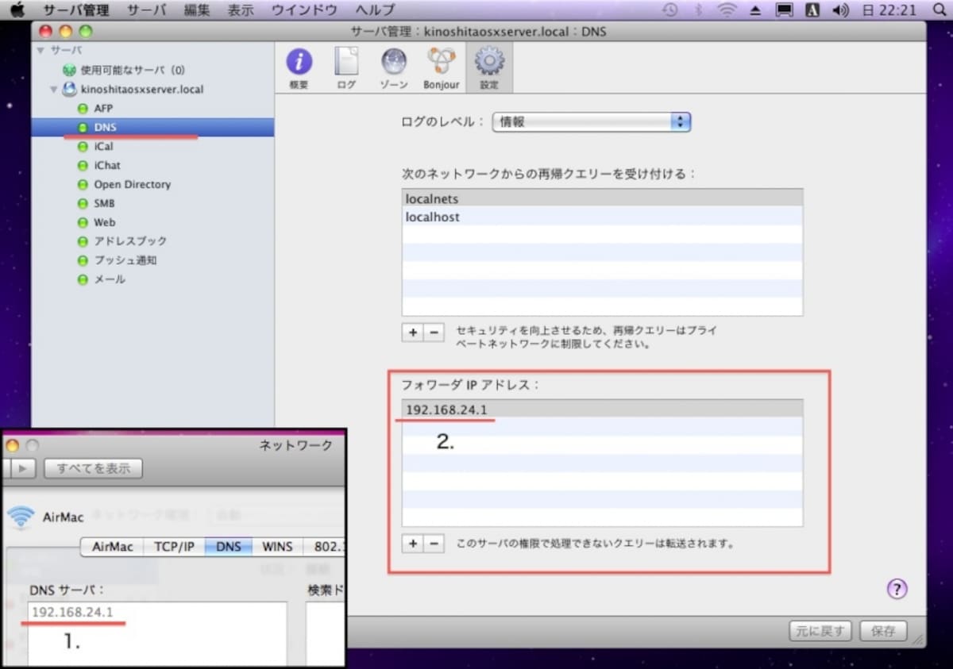Add a forwarder IP address with plus
This screenshot has height=669, width=953.
(413, 544)
